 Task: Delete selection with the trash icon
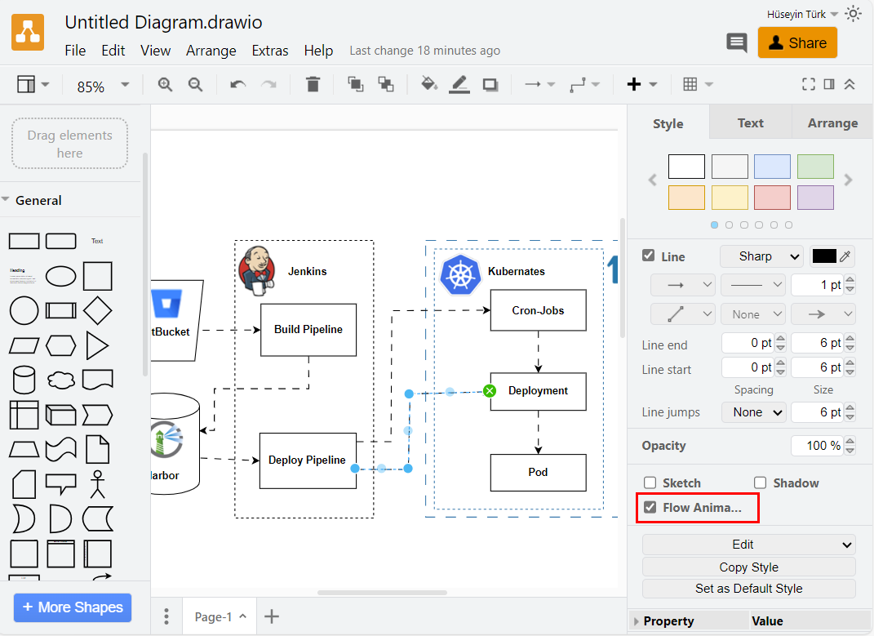pos(313,83)
